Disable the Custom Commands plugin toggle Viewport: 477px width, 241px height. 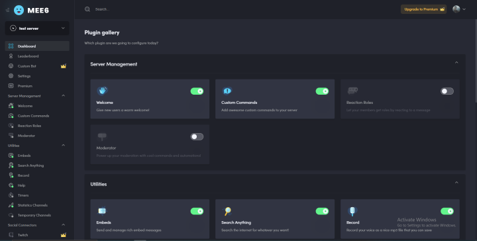point(322,91)
